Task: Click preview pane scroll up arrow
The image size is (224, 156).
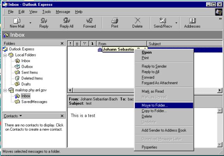Action: click(220, 111)
